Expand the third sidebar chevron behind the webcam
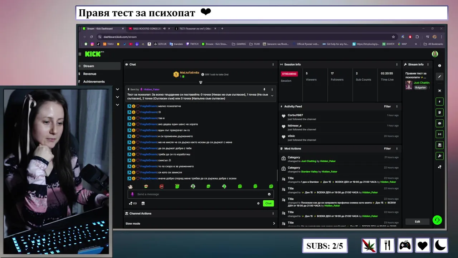The width and height of the screenshot is (458, 258). pyautogui.click(x=117, y=105)
